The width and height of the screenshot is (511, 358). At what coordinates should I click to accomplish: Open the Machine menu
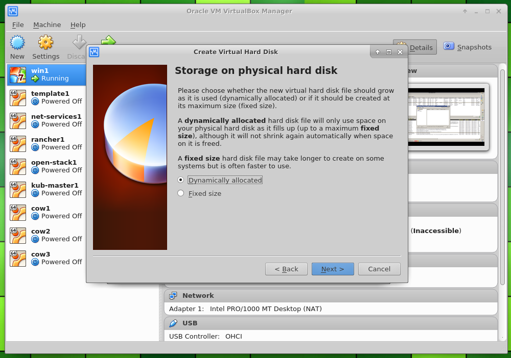(47, 24)
